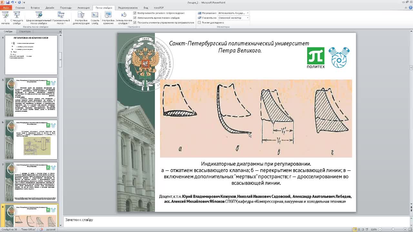The height and width of the screenshot is (232, 413).
Task: Collapse the ribbon arrow
Action: click(x=407, y=8)
